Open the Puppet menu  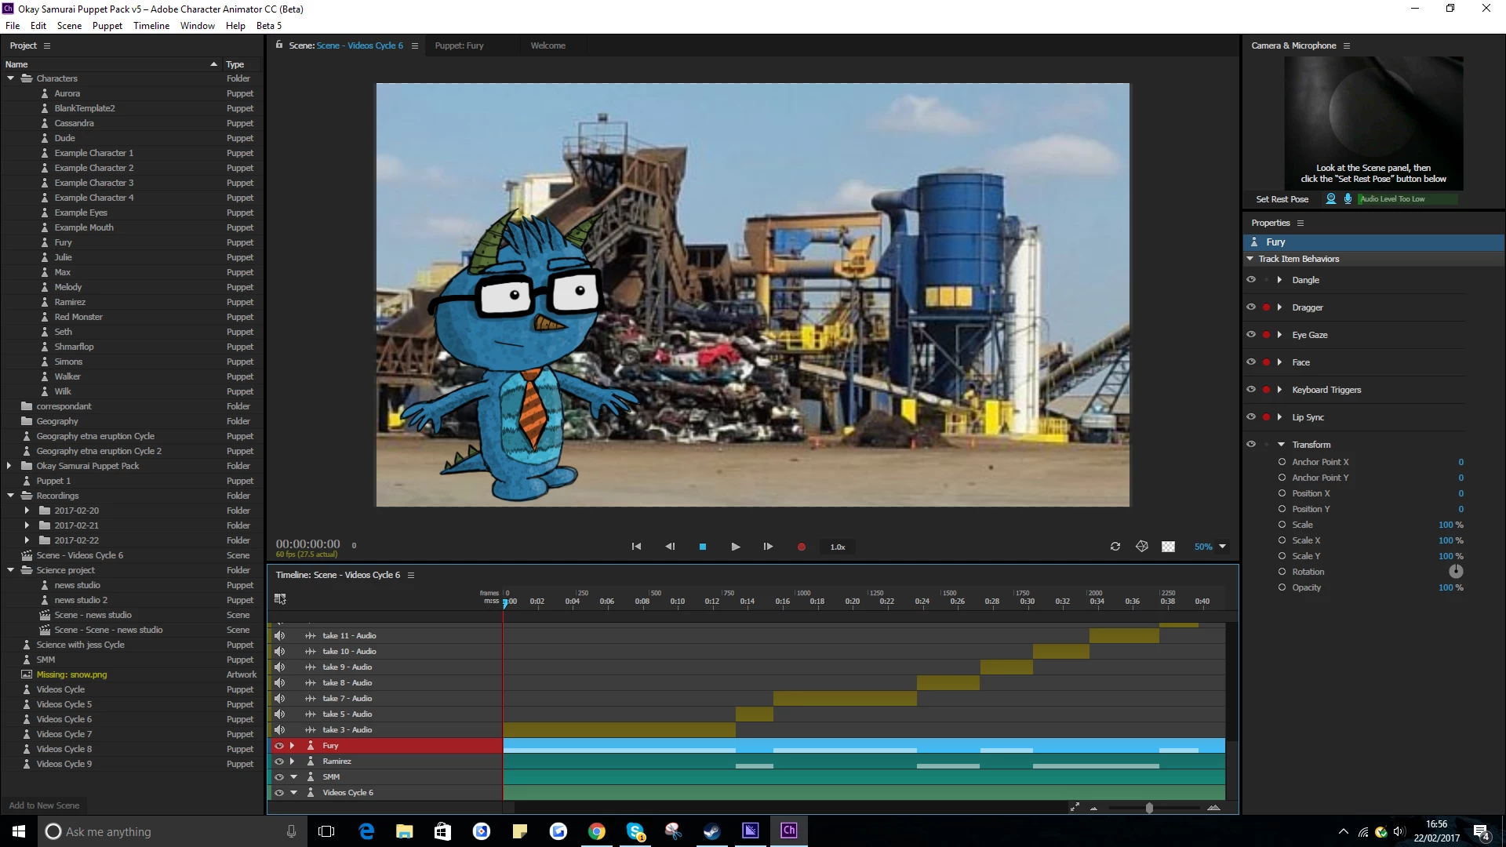(x=107, y=25)
